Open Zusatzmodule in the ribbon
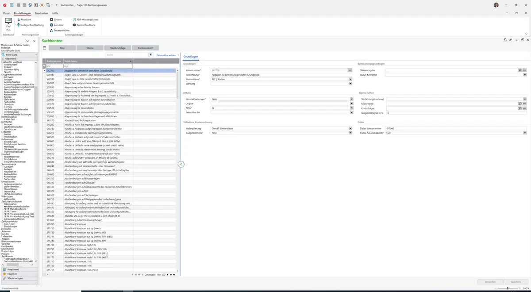Image resolution: width=531 pixels, height=292 pixels. coord(60,31)
